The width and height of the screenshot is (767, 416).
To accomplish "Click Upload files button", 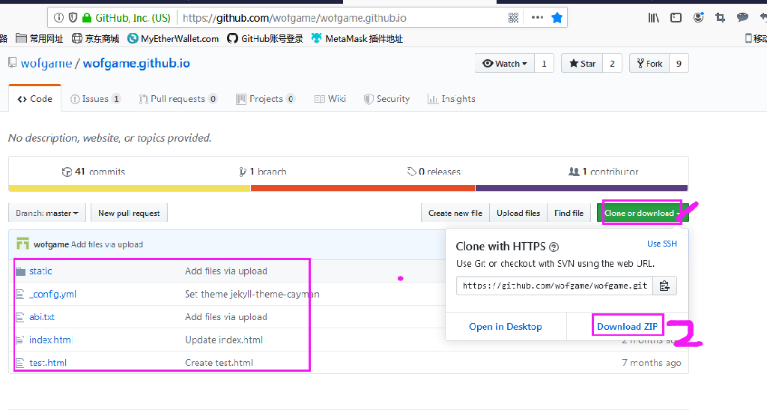I will coord(518,213).
